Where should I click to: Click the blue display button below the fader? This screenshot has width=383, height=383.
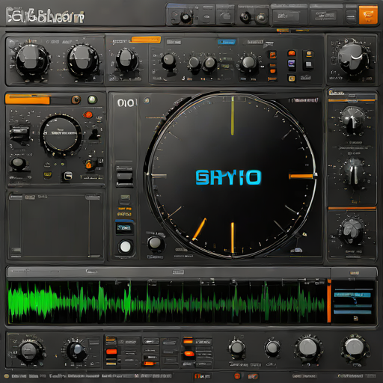(x=124, y=227)
